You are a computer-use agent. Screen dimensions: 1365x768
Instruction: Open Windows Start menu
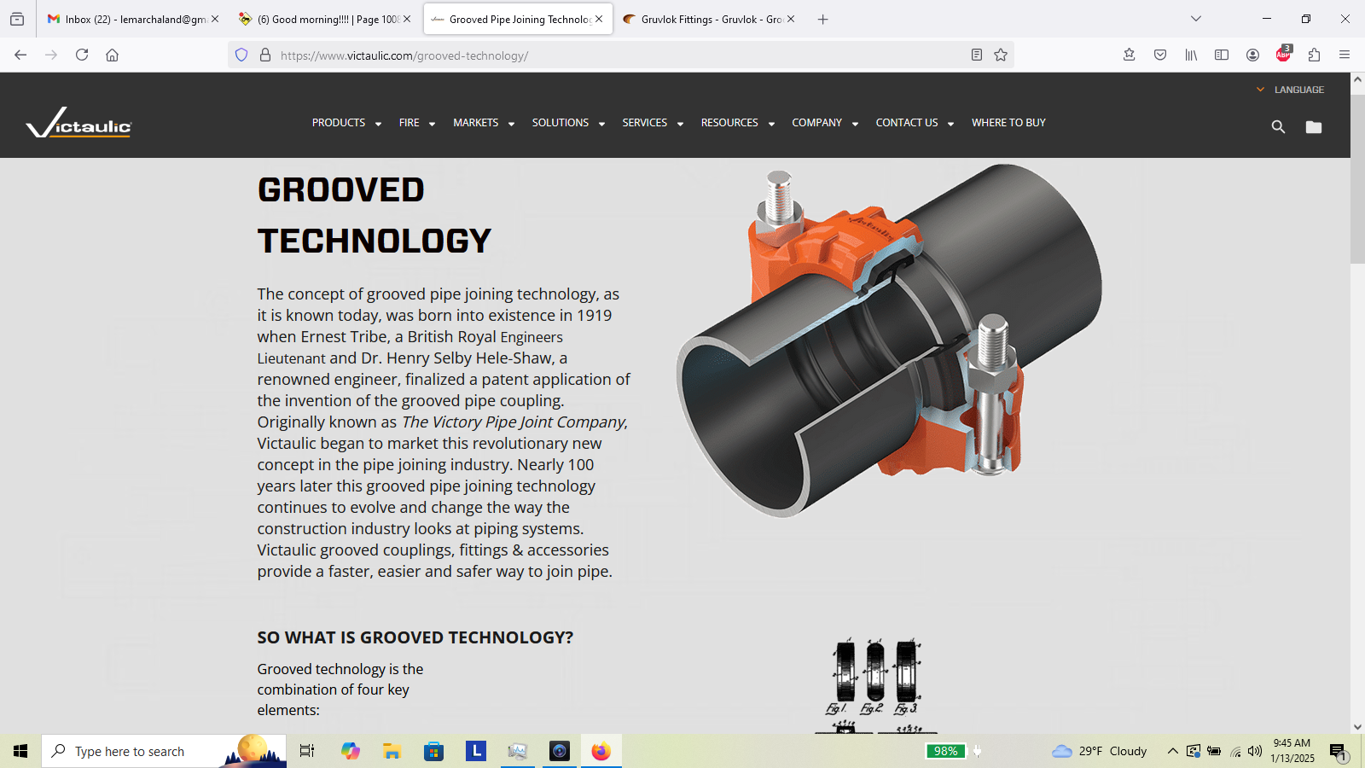point(20,751)
